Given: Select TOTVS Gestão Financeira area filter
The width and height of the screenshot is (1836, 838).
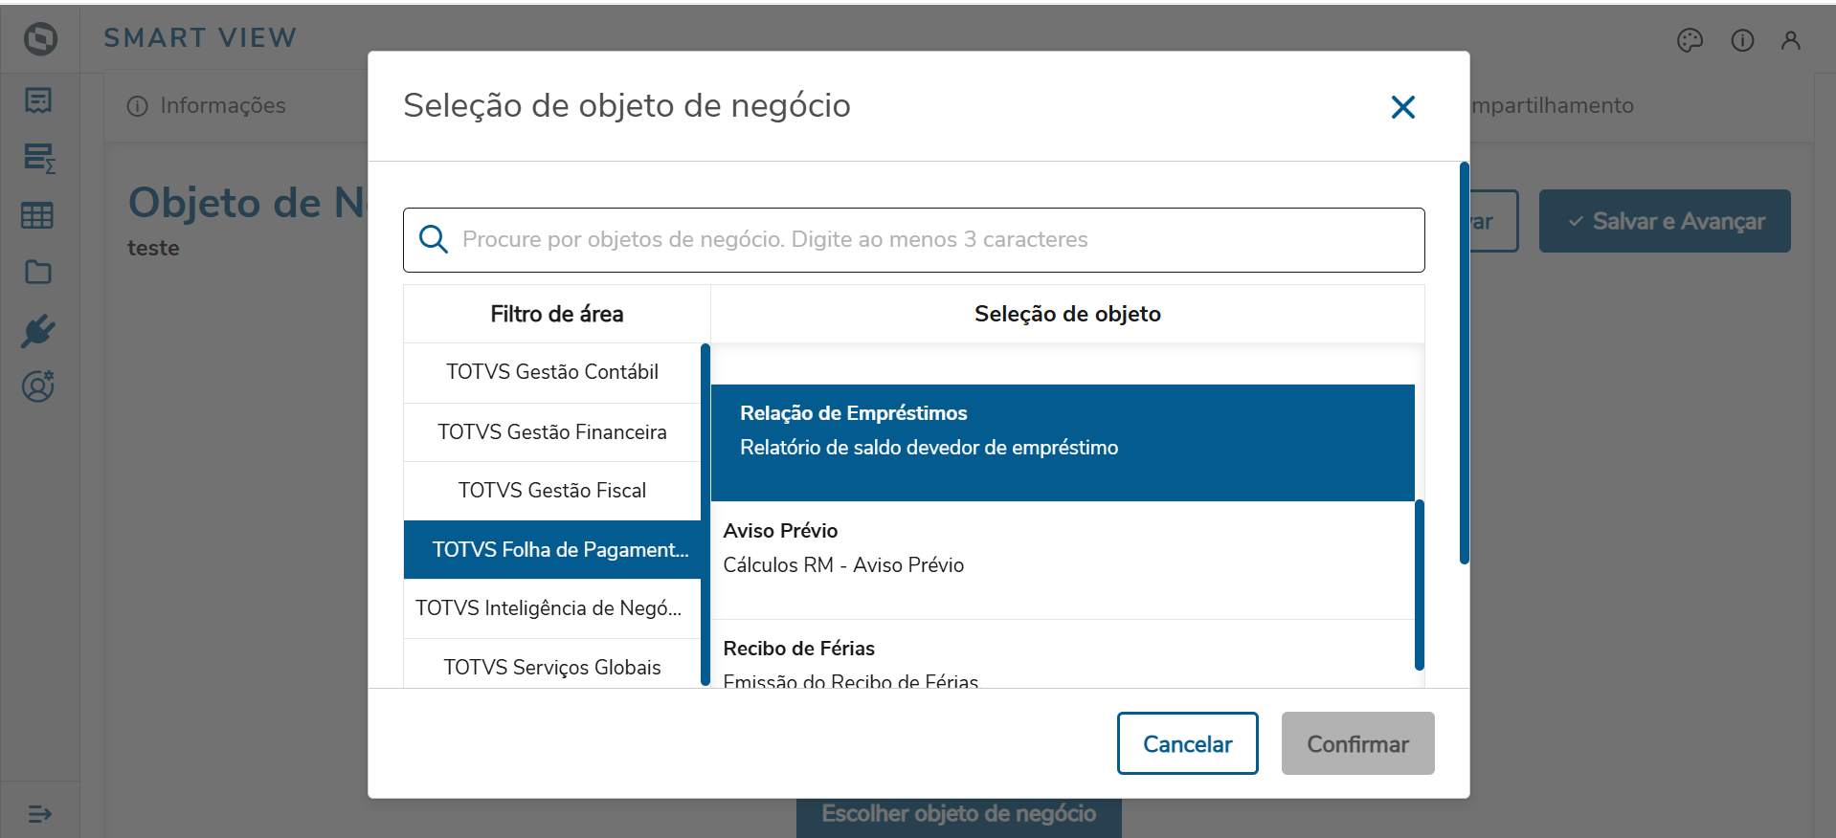Looking at the screenshot, I should [x=552, y=432].
